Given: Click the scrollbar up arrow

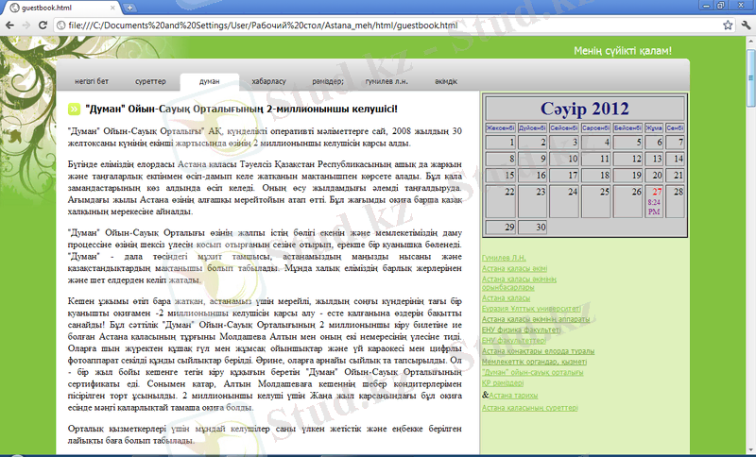Looking at the screenshot, I should (x=751, y=42).
